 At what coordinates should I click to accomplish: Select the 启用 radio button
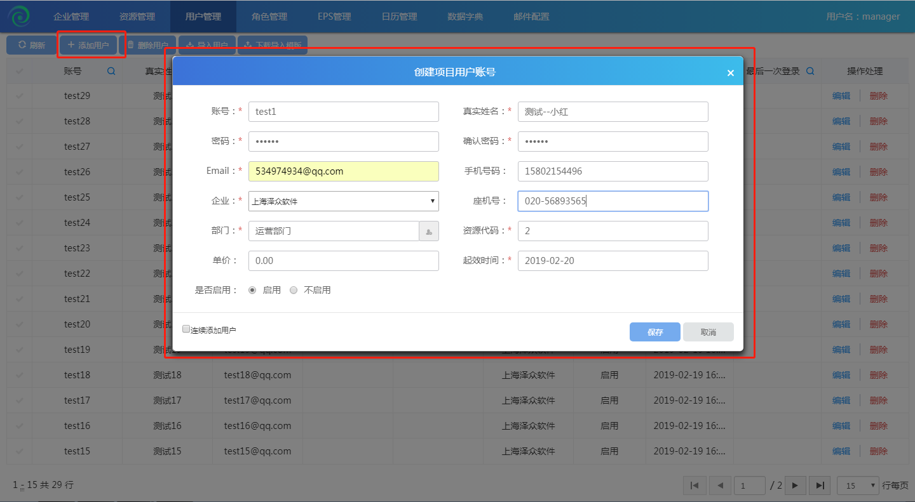click(x=252, y=290)
